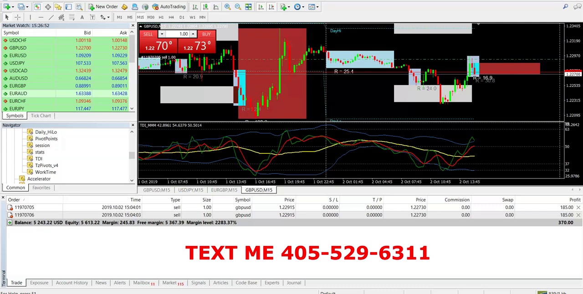Viewport: 583px width, 294px height.
Task: Toggle the Chart Shift icon
Action: point(271,7)
